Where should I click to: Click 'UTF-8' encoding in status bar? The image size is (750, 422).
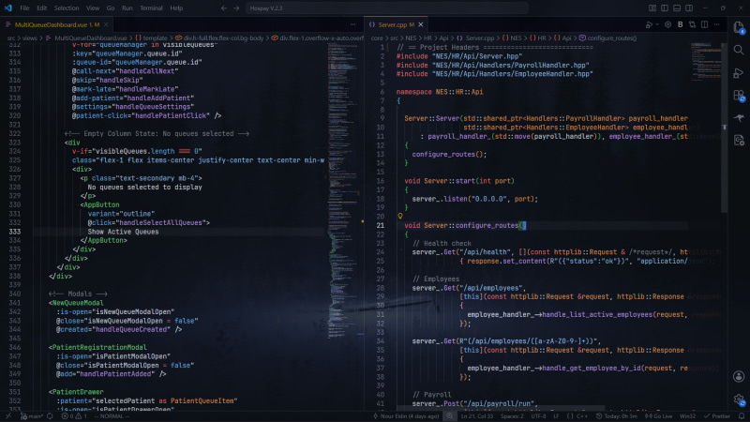(x=538, y=416)
